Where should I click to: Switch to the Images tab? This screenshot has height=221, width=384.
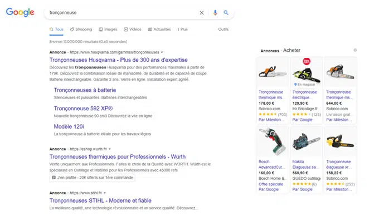tap(108, 30)
